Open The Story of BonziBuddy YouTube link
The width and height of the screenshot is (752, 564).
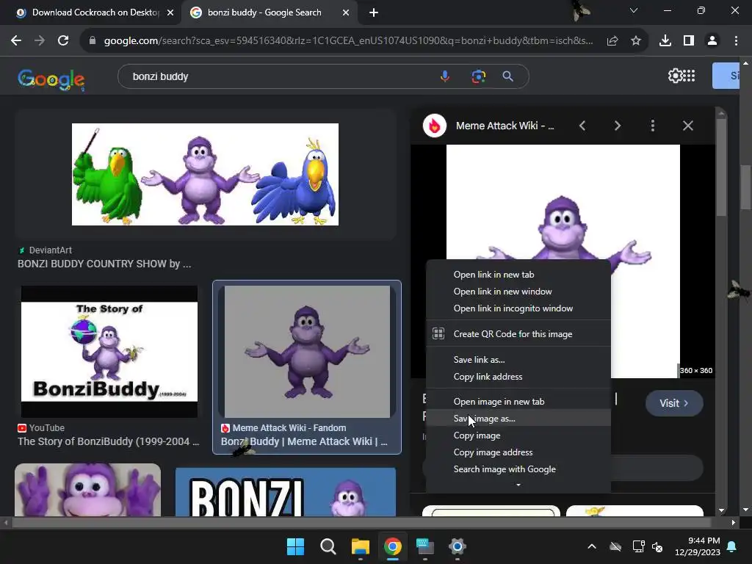109,441
